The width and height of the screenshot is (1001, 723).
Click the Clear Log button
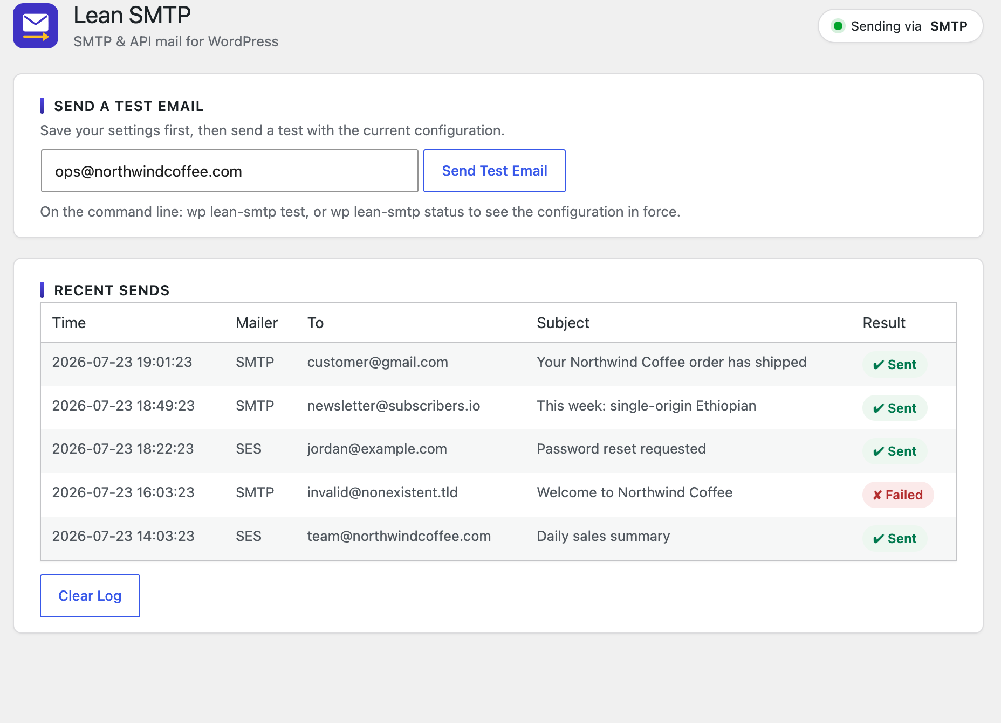click(x=90, y=596)
